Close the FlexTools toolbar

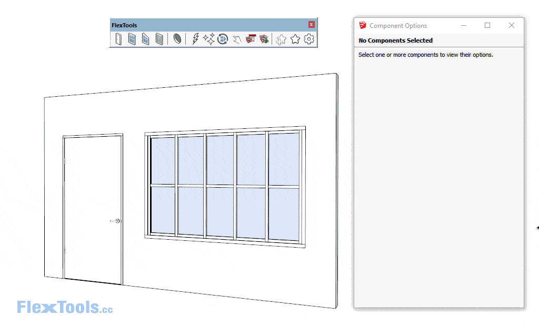(312, 25)
